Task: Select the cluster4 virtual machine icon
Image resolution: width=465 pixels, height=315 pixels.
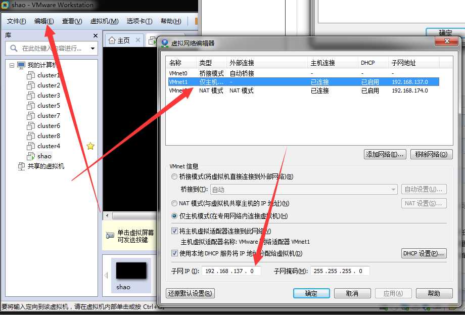Action: [x=31, y=146]
